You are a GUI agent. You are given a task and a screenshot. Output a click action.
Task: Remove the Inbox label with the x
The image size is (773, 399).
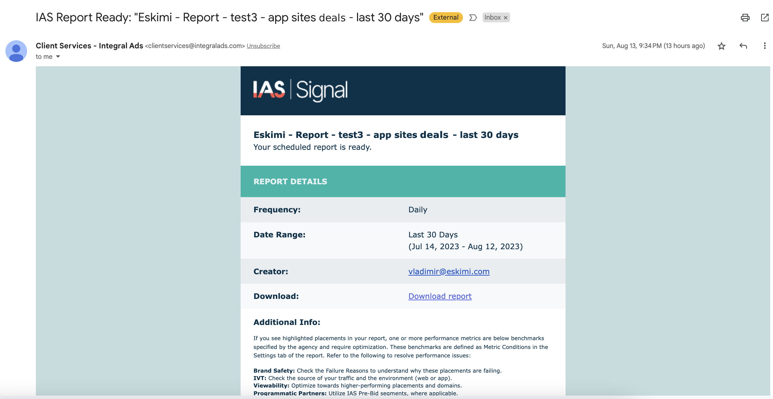tap(505, 18)
